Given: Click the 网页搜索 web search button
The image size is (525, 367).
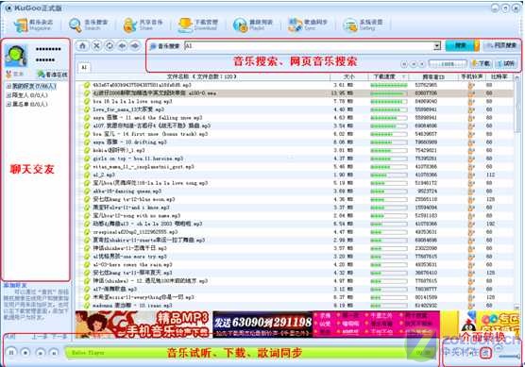Looking at the screenshot, I should (x=502, y=45).
